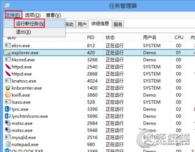This screenshot has width=195, height=152.
Task: Click the 正在运行 status of kwifi.exe
Action: click(115, 95)
